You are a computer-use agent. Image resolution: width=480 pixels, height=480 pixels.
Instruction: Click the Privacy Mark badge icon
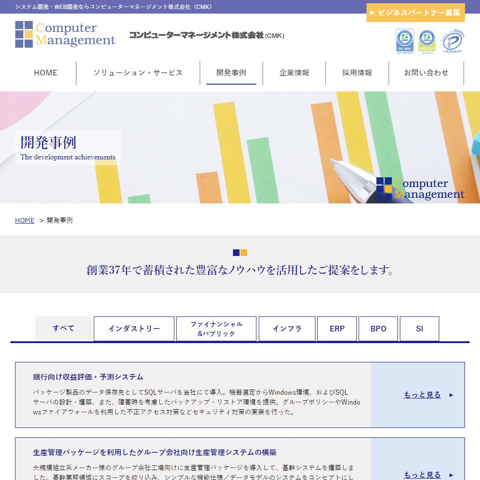(453, 41)
